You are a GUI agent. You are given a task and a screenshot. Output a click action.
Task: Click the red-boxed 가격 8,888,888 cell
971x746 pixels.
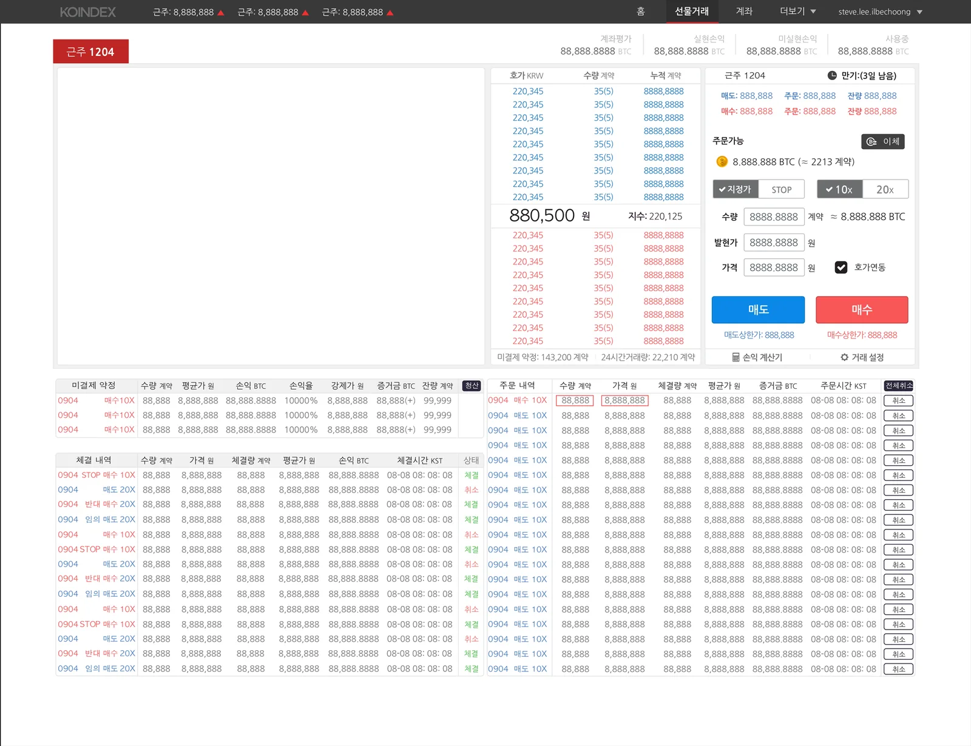(x=624, y=400)
